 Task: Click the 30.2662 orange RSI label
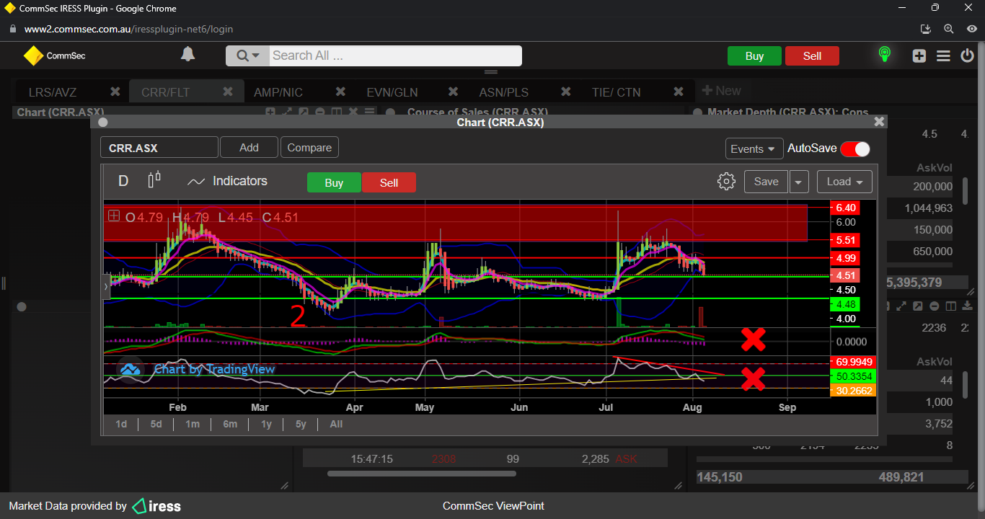point(854,391)
